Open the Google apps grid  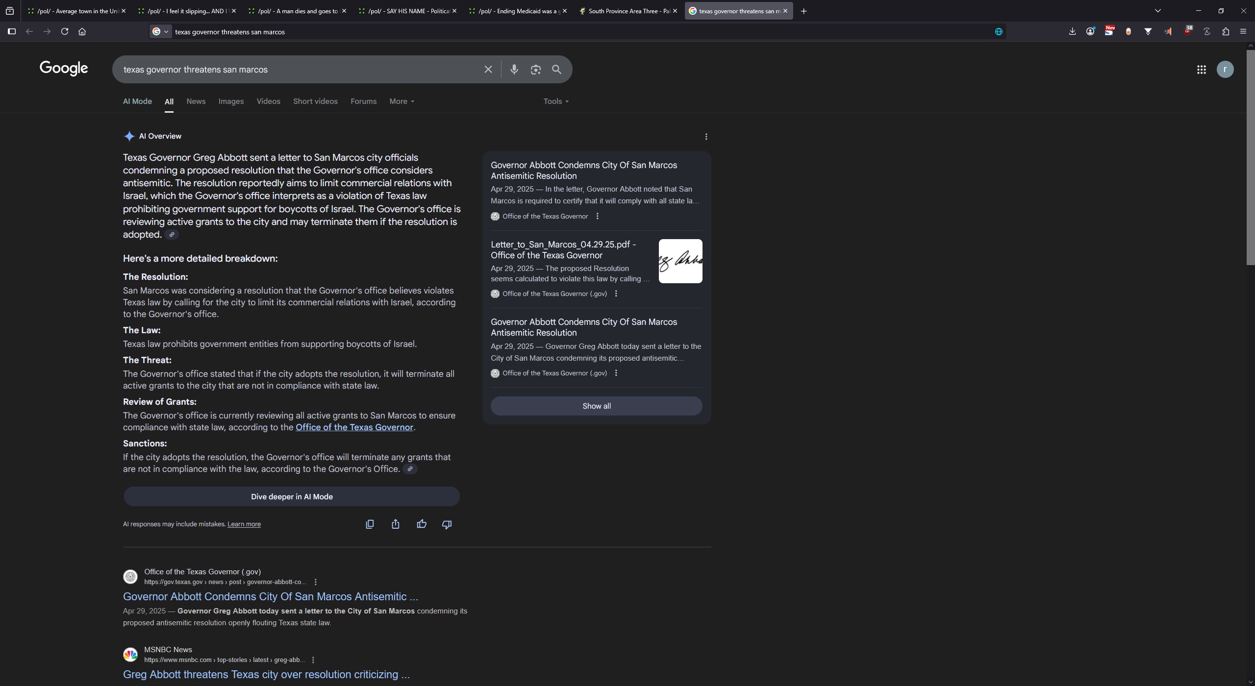1201,70
